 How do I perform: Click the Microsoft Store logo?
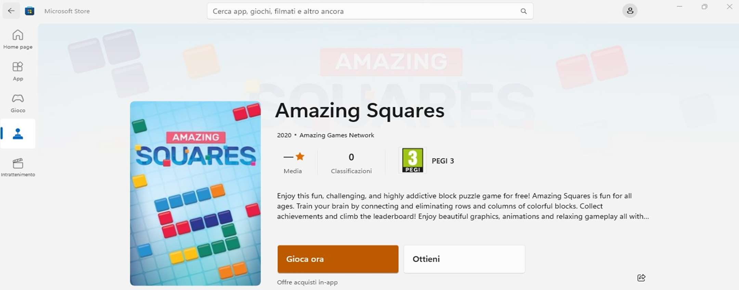[29, 11]
